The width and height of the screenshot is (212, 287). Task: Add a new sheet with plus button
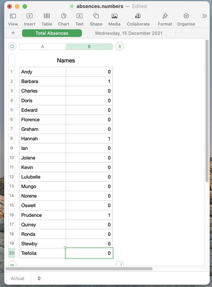point(13,33)
